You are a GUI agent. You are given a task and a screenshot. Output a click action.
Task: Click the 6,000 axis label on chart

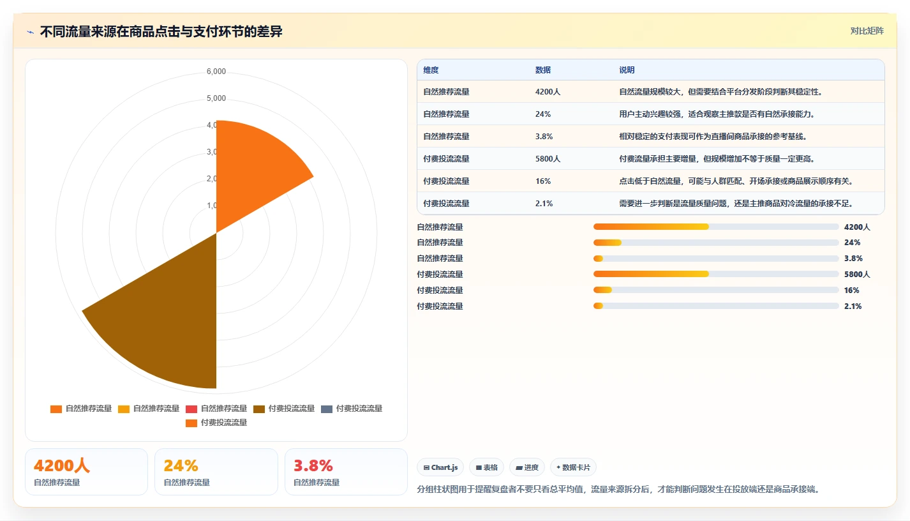tap(216, 72)
